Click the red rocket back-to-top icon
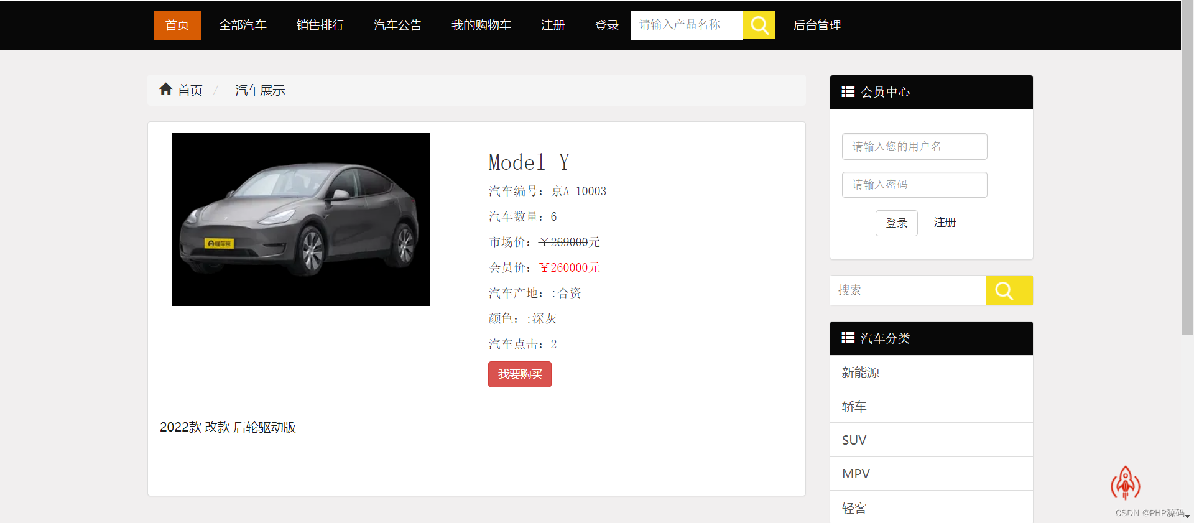 point(1126,483)
